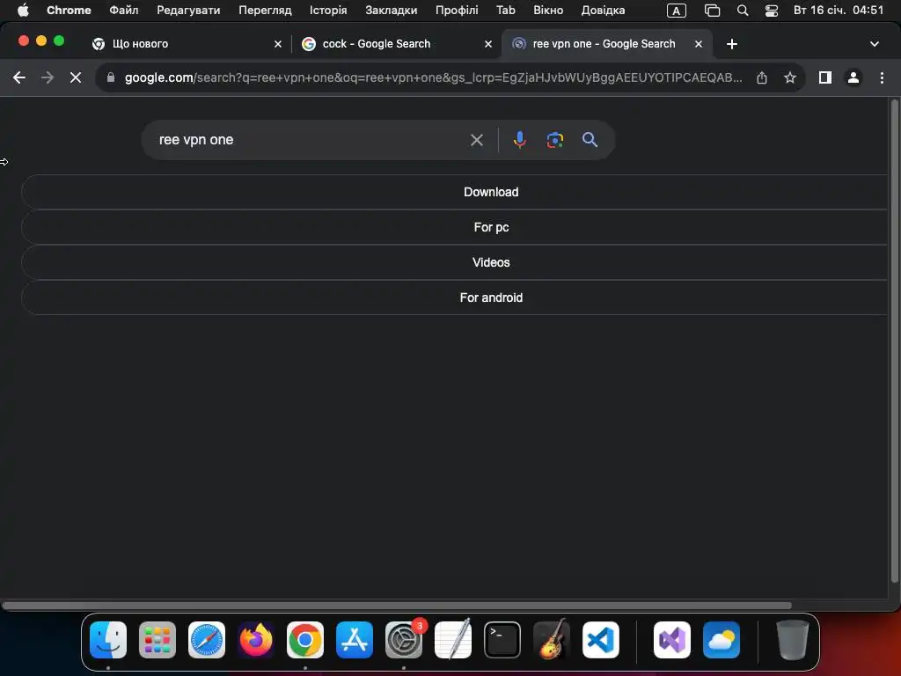901x676 pixels.
Task: Click the date and time in menu bar
Action: pyautogui.click(x=839, y=11)
